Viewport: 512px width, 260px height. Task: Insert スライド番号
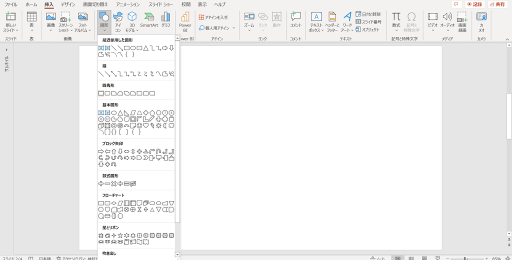368,22
